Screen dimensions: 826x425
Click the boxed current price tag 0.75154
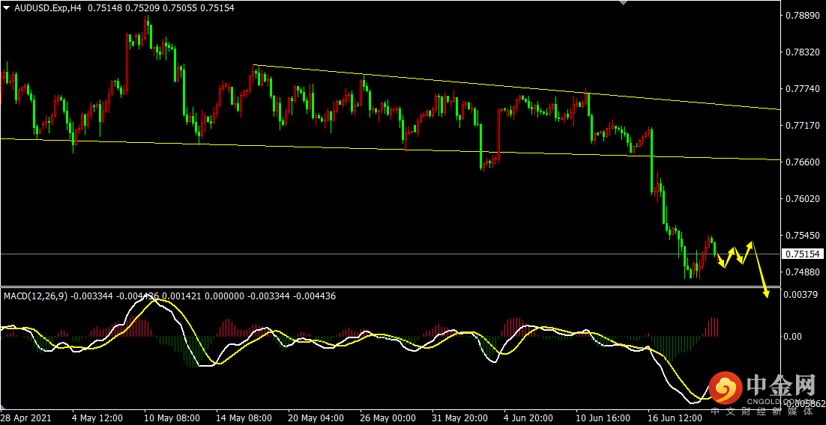803,254
